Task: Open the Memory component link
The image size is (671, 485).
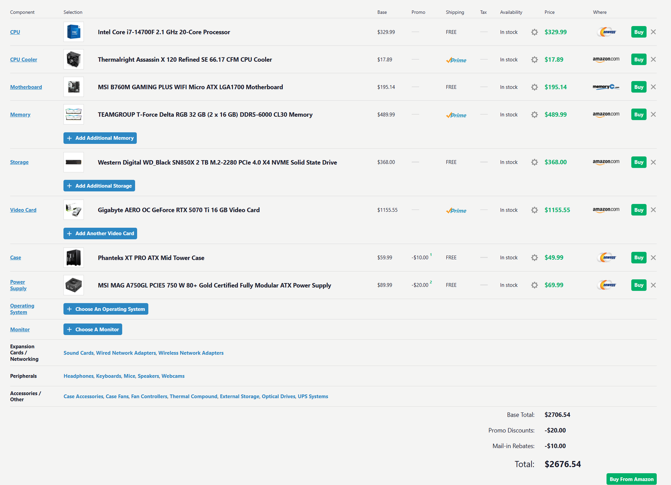Action: coord(20,115)
